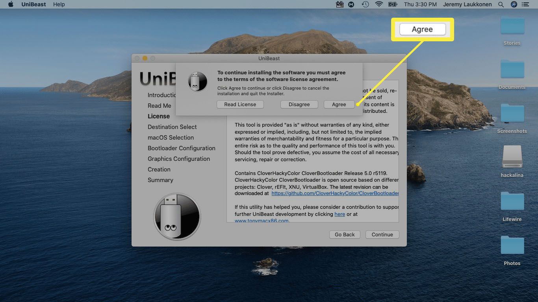
Task: Click the UniBeast window title text
Action: tap(269, 58)
